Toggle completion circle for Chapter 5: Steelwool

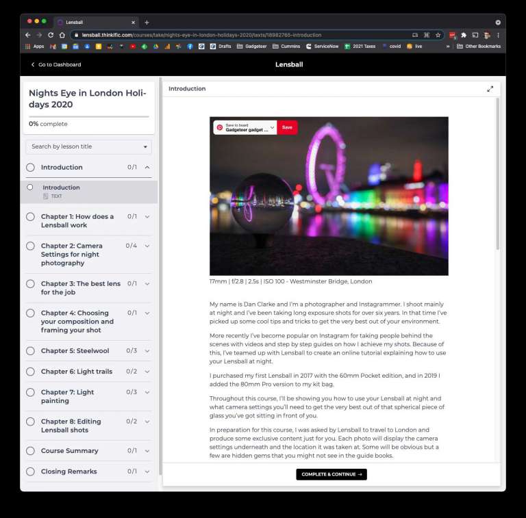point(30,351)
